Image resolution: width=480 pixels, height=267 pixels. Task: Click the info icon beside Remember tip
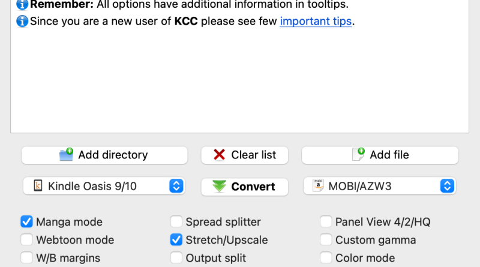[x=22, y=5]
